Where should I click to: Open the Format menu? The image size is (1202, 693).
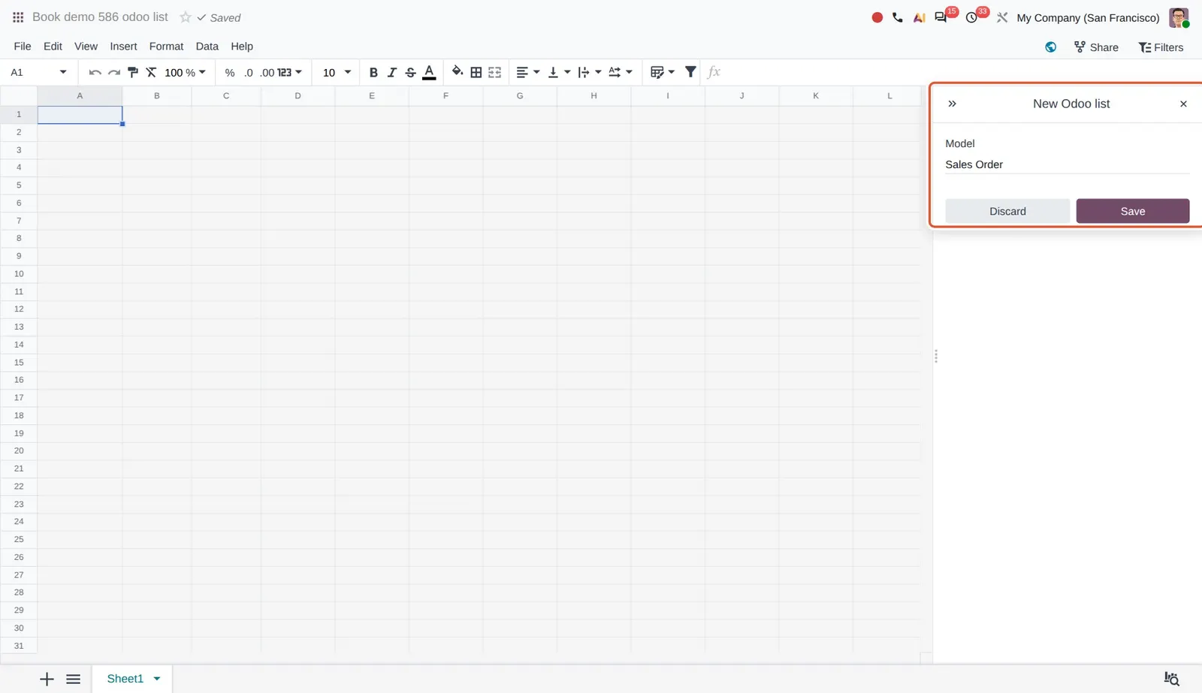coord(166,47)
